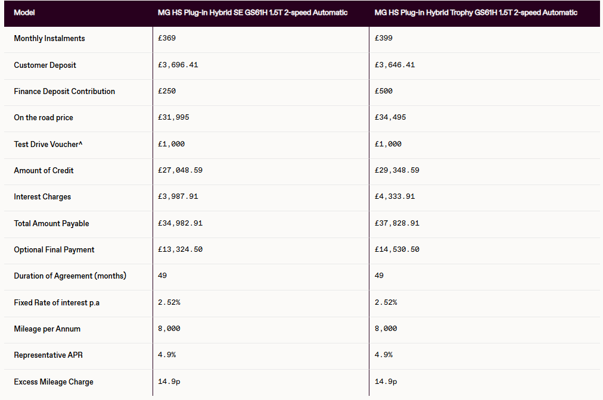Click the £399 monthly instalment value
This screenshot has height=400, width=603.
click(383, 38)
